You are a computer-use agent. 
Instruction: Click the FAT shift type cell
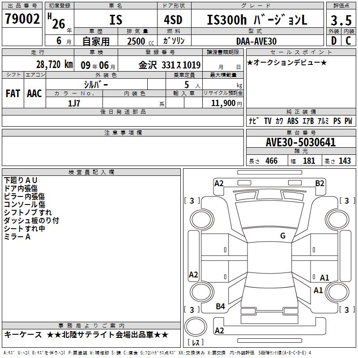pyautogui.click(x=13, y=93)
